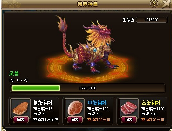Screen dimensions: 172x131
Task: Click the 需消耗90元宝 cost text
Action: pyautogui.click(x=153, y=120)
